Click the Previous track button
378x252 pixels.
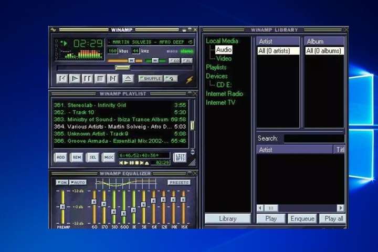click(x=62, y=79)
